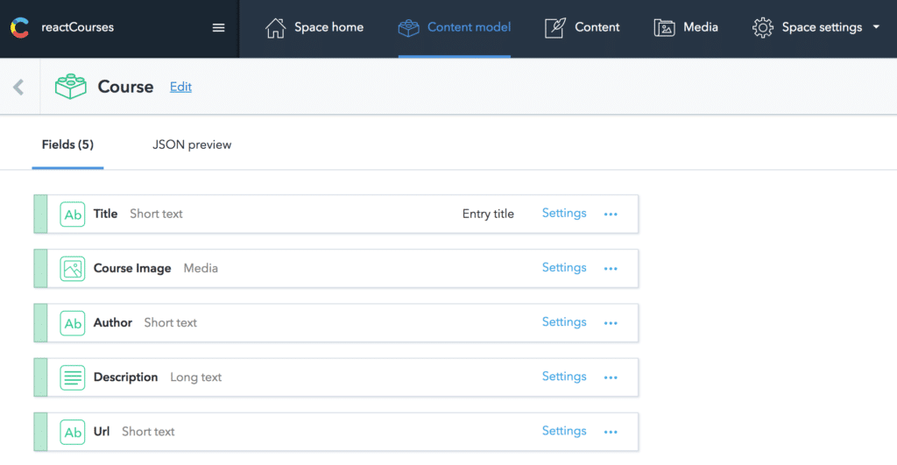The height and width of the screenshot is (465, 897).
Task: Click the Course Image media field icon
Action: (73, 268)
